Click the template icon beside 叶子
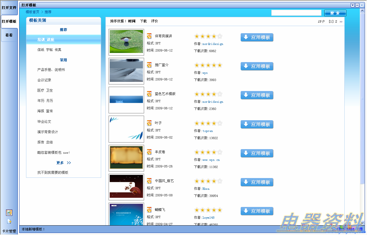 click(149, 123)
